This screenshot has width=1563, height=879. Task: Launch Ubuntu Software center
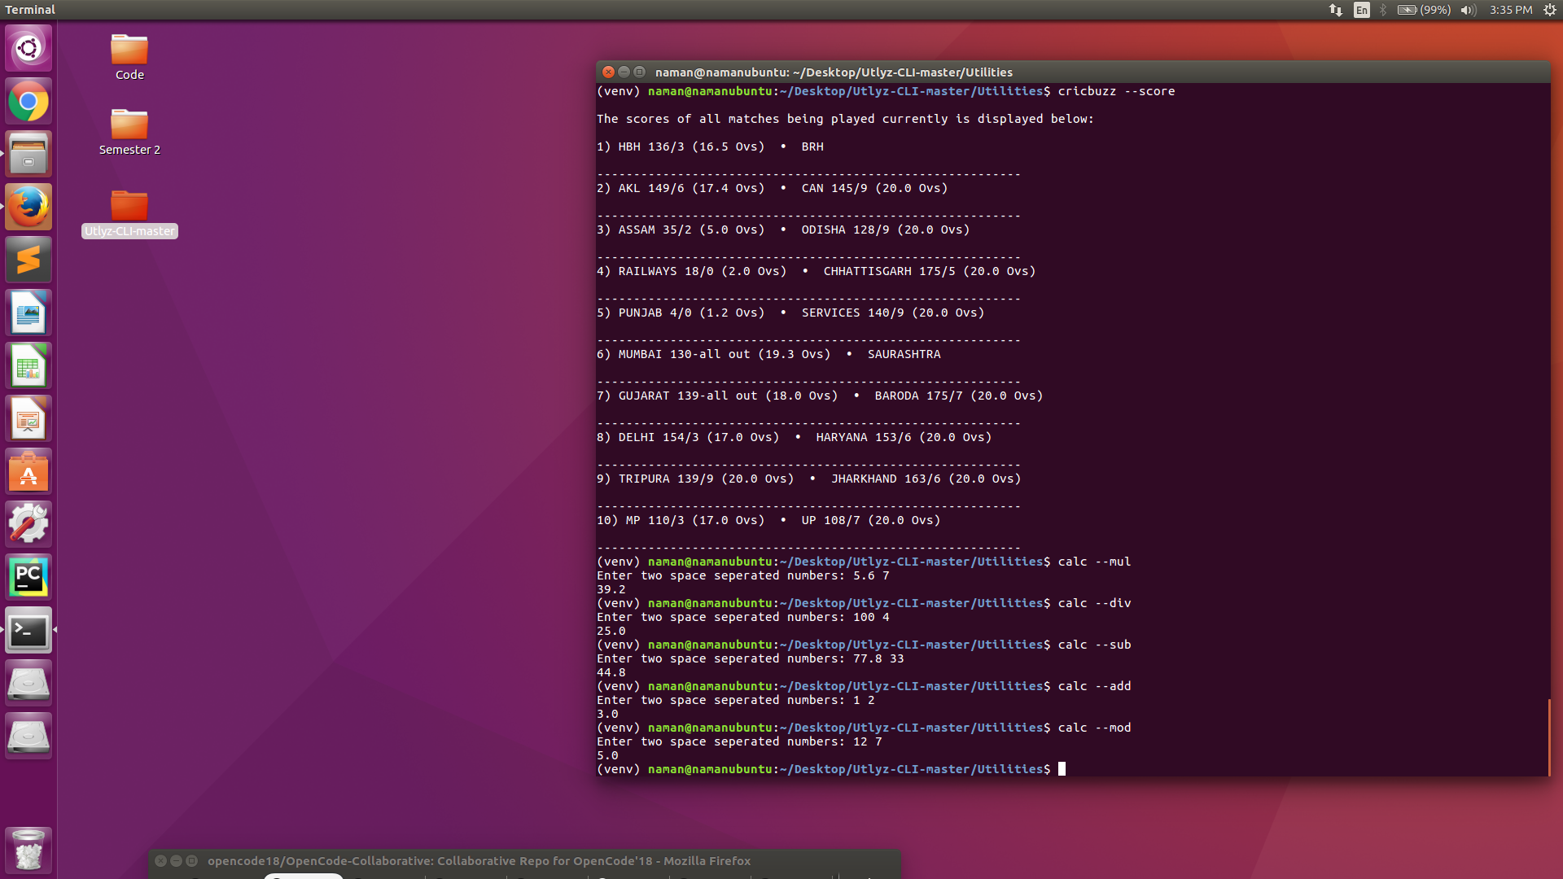pyautogui.click(x=28, y=471)
